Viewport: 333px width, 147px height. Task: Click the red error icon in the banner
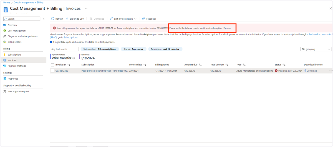pyautogui.click(x=54, y=28)
